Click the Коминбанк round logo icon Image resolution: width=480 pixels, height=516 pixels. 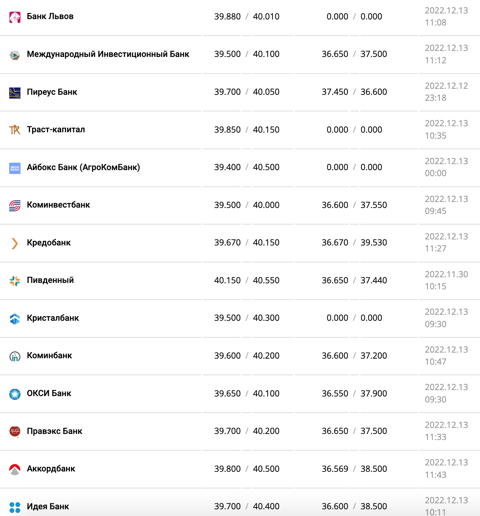[15, 356]
